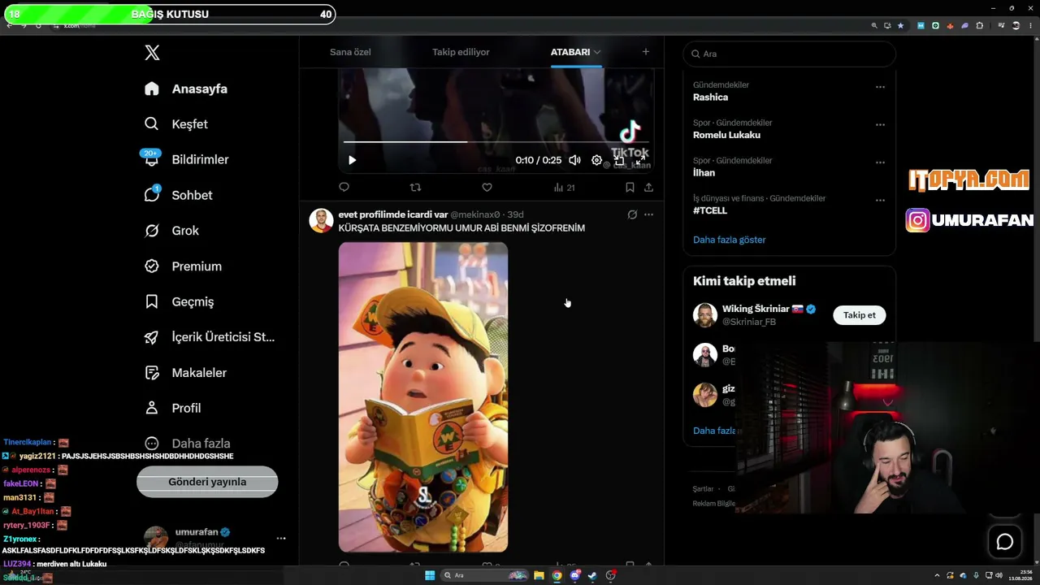Play the TikTok video
Image resolution: width=1040 pixels, height=585 pixels.
point(352,160)
